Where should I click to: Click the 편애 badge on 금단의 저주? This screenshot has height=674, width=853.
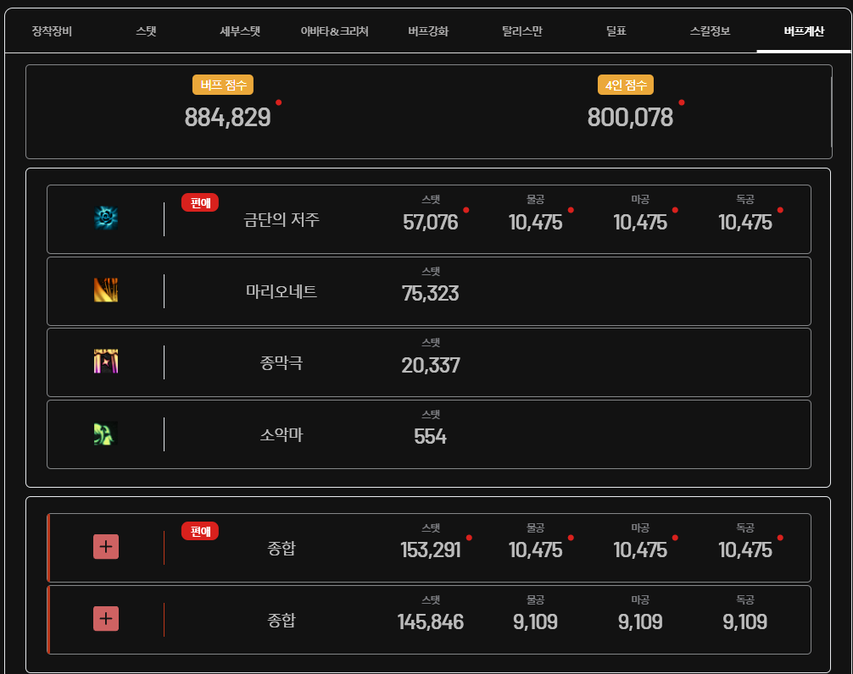click(x=200, y=203)
